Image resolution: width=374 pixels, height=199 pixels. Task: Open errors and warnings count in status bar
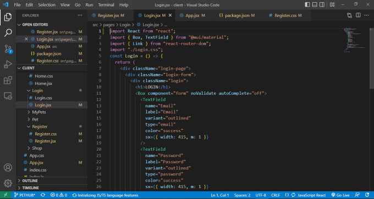click(x=59, y=195)
